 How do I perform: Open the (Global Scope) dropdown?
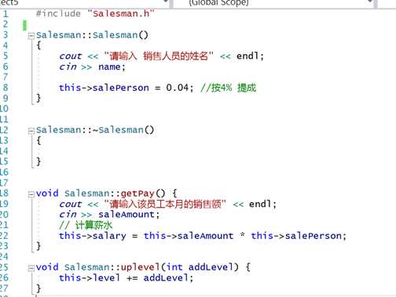(273, 2)
